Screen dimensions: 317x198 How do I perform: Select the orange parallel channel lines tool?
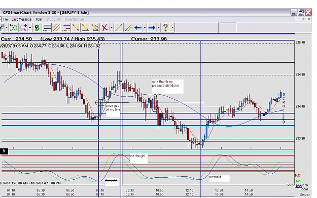point(56,27)
